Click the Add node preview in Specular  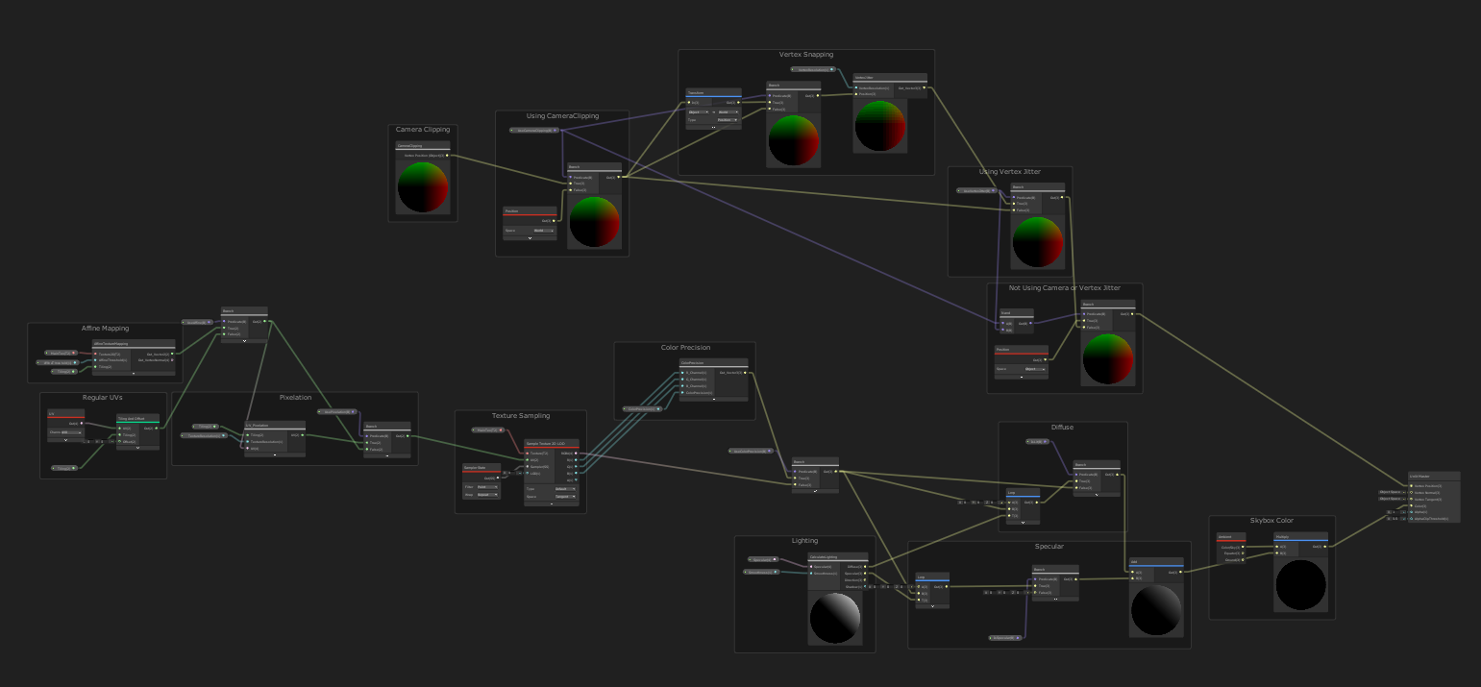1156,610
